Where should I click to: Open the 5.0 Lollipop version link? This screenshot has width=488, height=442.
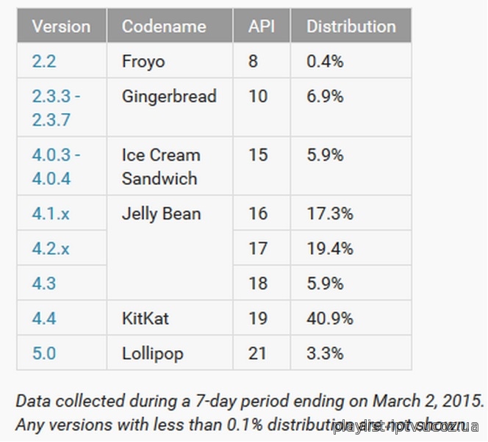point(44,353)
